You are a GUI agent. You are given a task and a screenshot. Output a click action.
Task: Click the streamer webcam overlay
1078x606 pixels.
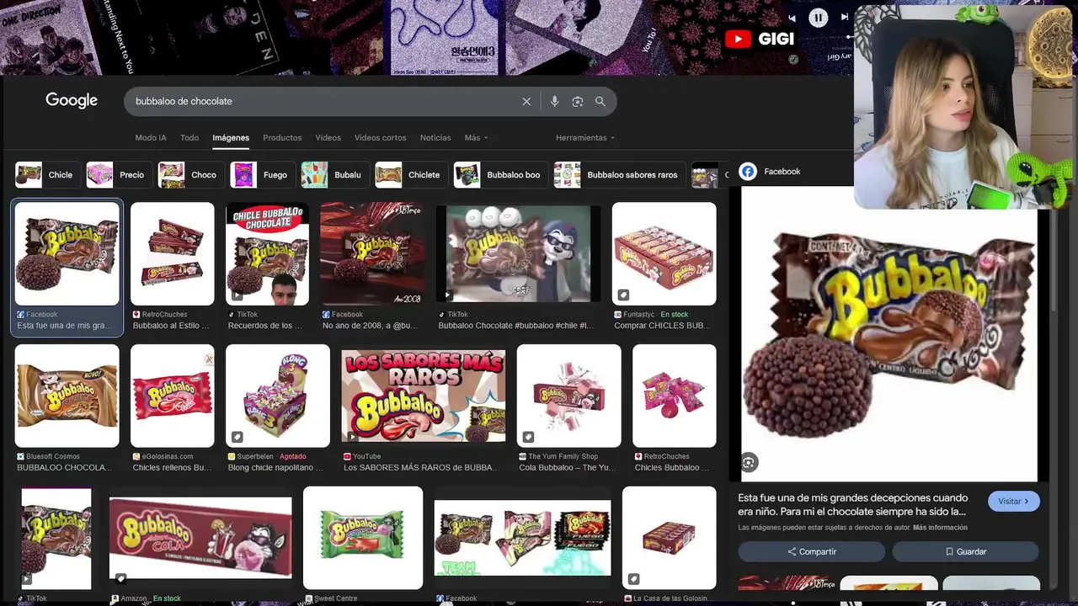click(963, 107)
